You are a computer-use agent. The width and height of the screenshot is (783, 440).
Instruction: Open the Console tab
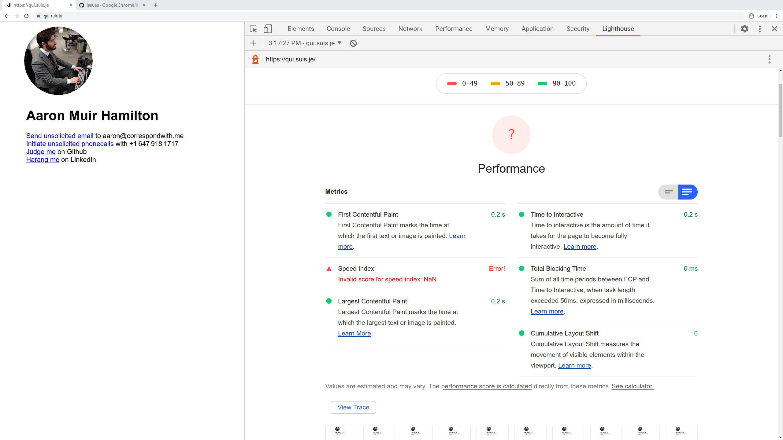click(x=338, y=29)
